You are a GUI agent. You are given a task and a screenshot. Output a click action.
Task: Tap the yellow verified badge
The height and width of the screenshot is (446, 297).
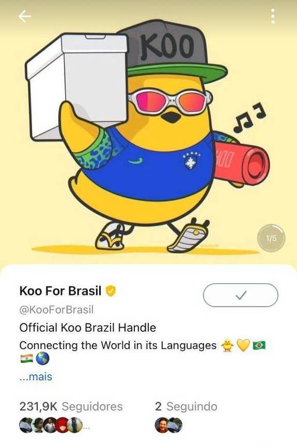111,291
